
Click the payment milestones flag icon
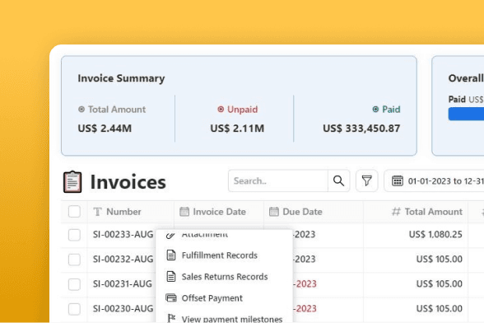point(171,318)
